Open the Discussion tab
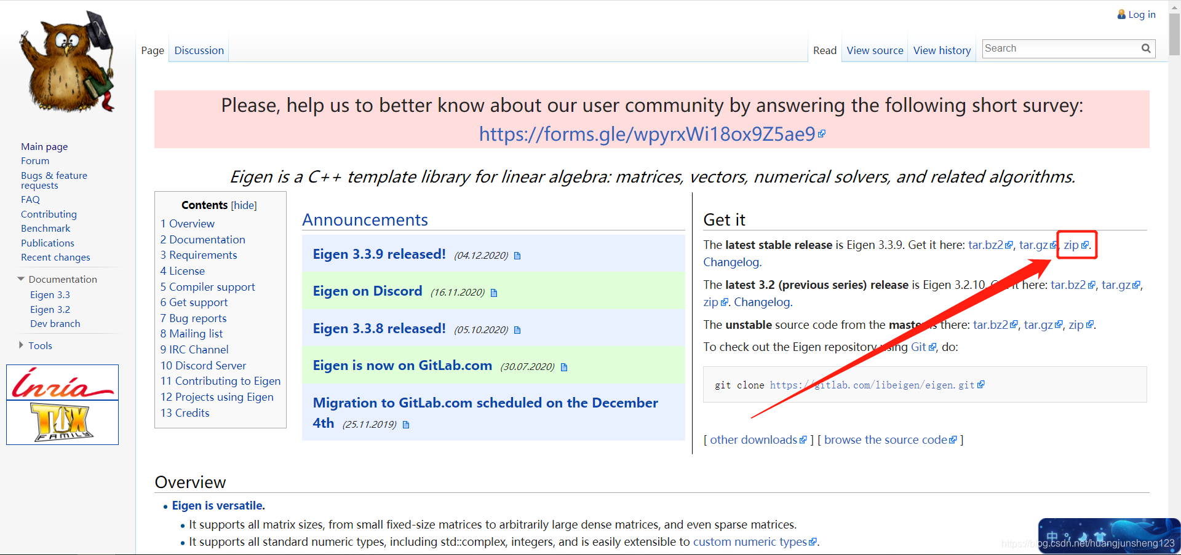The height and width of the screenshot is (555, 1181). 199,50
